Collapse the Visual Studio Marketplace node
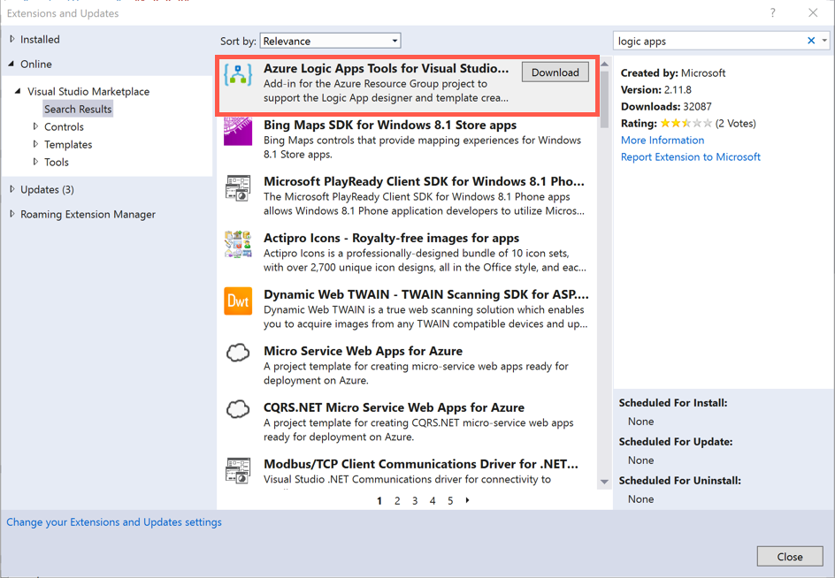This screenshot has width=835, height=578. [18, 92]
